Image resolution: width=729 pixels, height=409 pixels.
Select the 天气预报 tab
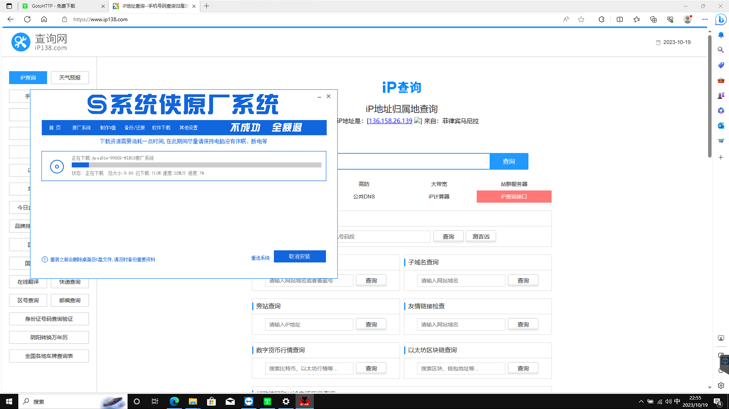pos(70,77)
